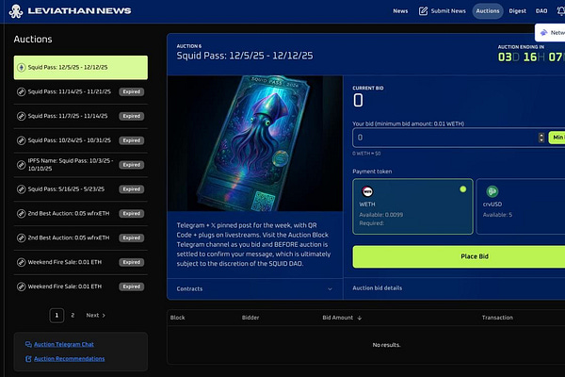Click link icon beside Squid Pass 11/14/25 - 11/21/25
Image resolution: width=565 pixels, height=377 pixels.
pyautogui.click(x=22, y=92)
